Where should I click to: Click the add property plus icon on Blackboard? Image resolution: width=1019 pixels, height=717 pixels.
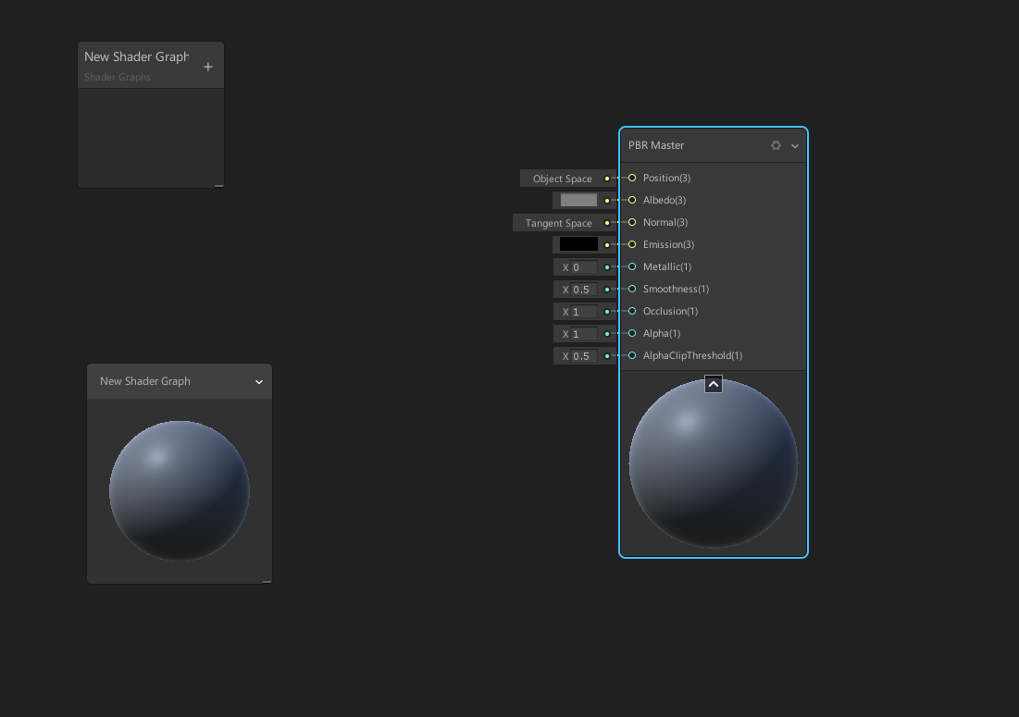[208, 65]
